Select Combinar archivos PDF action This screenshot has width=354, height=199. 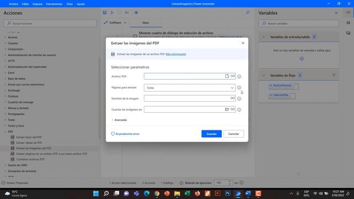pyautogui.click(x=30, y=159)
